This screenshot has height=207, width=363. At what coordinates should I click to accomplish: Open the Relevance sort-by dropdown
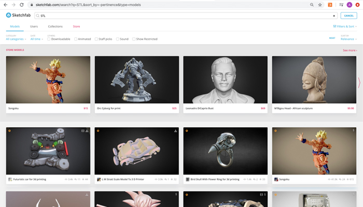click(348, 39)
